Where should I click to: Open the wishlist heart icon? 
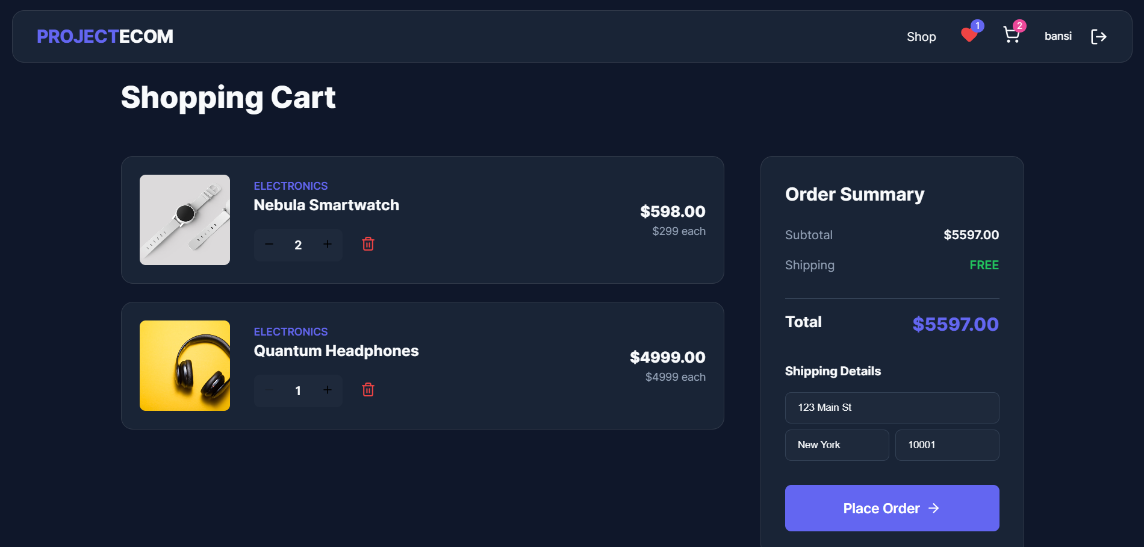click(x=969, y=35)
